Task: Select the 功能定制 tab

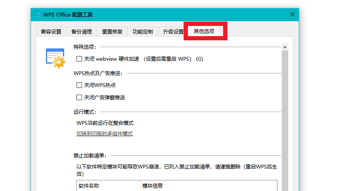Action: [x=142, y=31]
